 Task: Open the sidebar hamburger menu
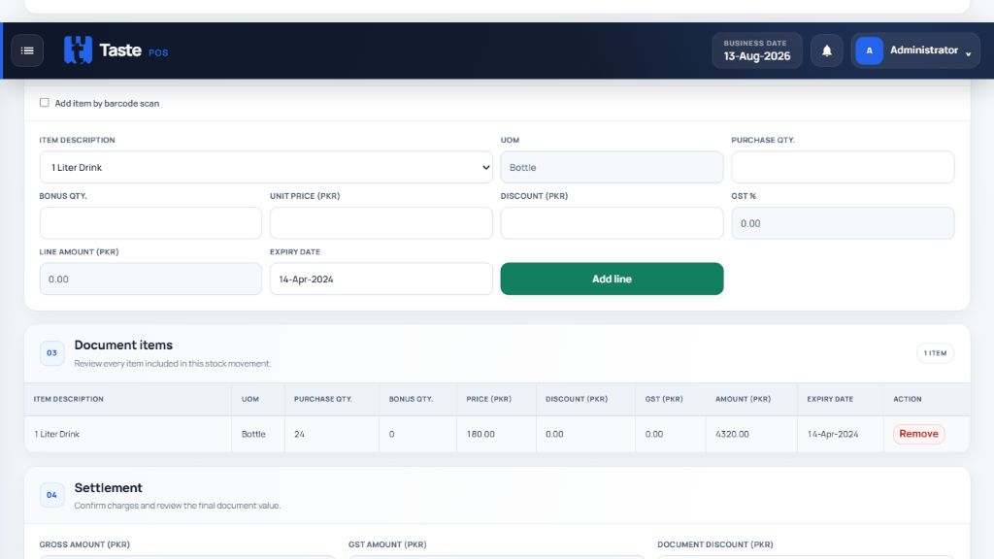(27, 50)
